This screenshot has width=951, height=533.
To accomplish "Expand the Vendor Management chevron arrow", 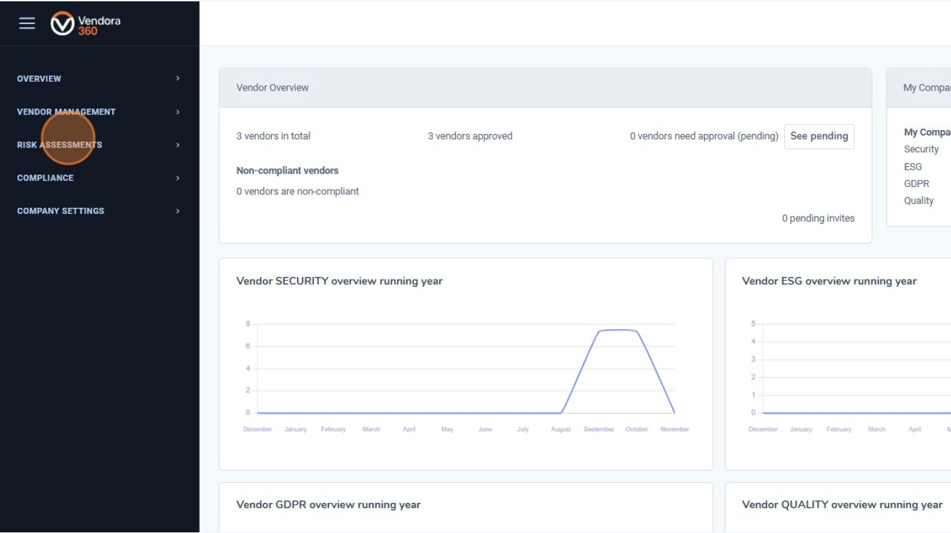I will (178, 112).
